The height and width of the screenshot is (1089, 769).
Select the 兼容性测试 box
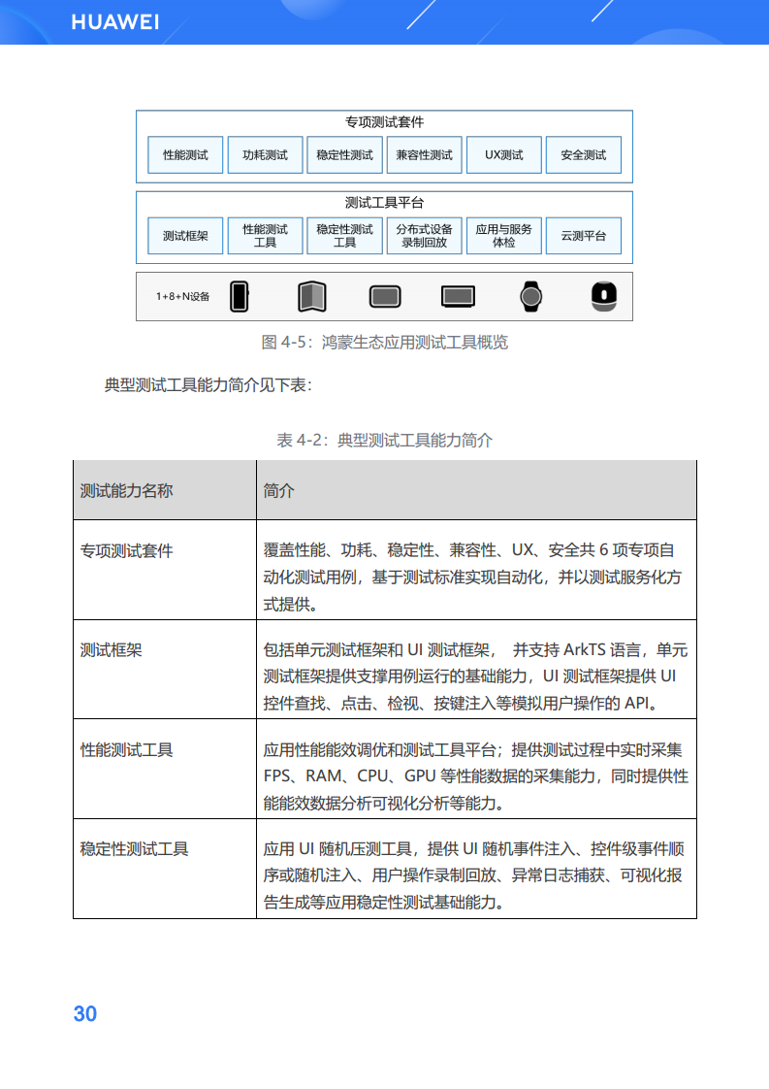pos(424,155)
